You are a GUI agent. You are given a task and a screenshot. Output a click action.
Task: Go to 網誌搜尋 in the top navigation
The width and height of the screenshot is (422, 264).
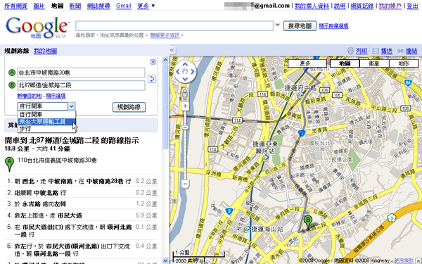[98, 6]
